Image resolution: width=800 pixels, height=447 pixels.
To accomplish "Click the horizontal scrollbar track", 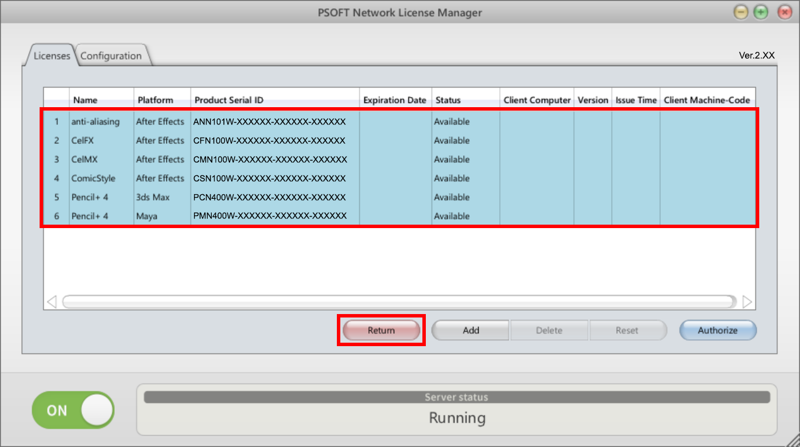I will click(399, 301).
